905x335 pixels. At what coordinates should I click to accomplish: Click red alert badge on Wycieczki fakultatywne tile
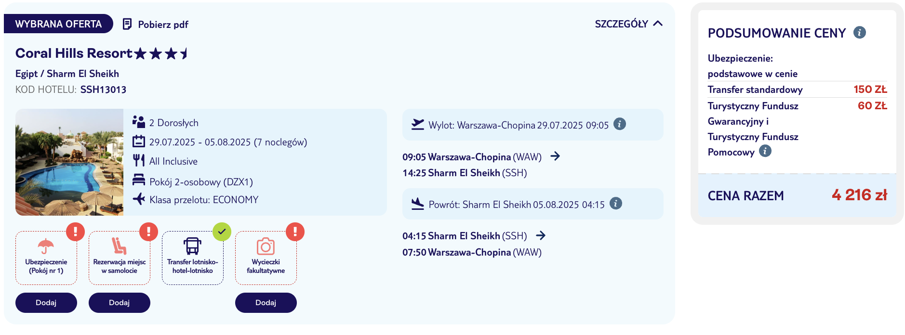point(295,232)
